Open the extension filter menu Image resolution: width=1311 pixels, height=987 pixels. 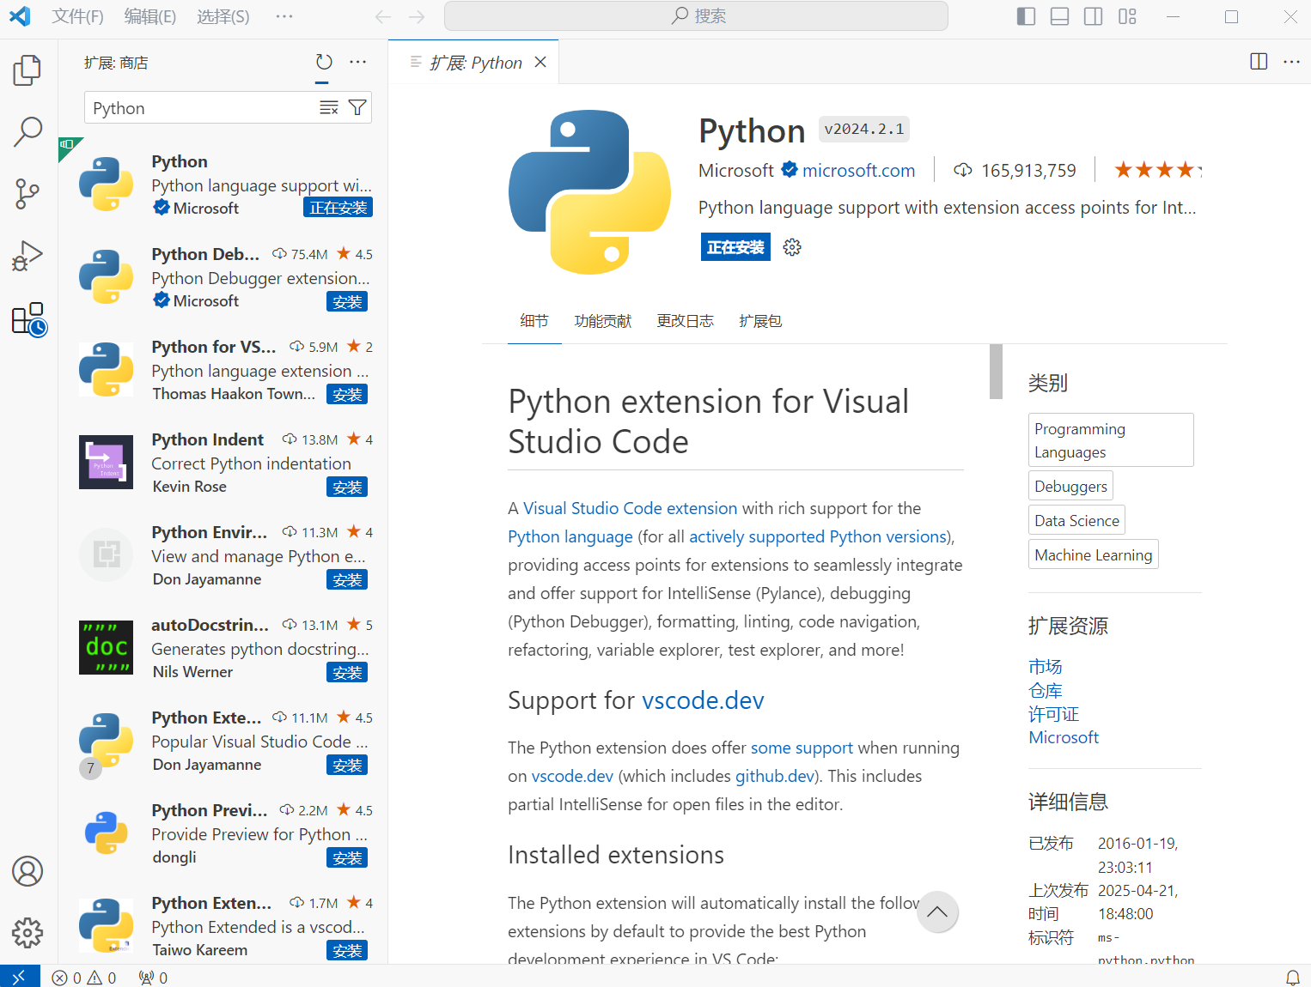pyautogui.click(x=357, y=108)
